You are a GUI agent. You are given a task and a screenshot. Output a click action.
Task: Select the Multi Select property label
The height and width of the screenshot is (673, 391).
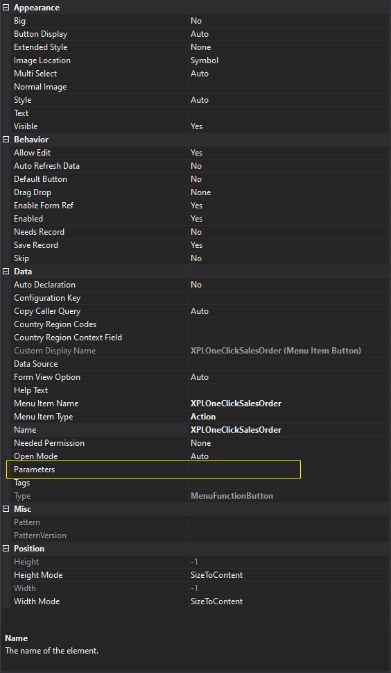click(x=35, y=74)
